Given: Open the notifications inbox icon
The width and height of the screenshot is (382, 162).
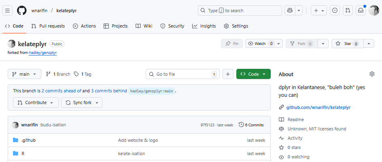Looking at the screenshot, I should pyautogui.click(x=361, y=11).
